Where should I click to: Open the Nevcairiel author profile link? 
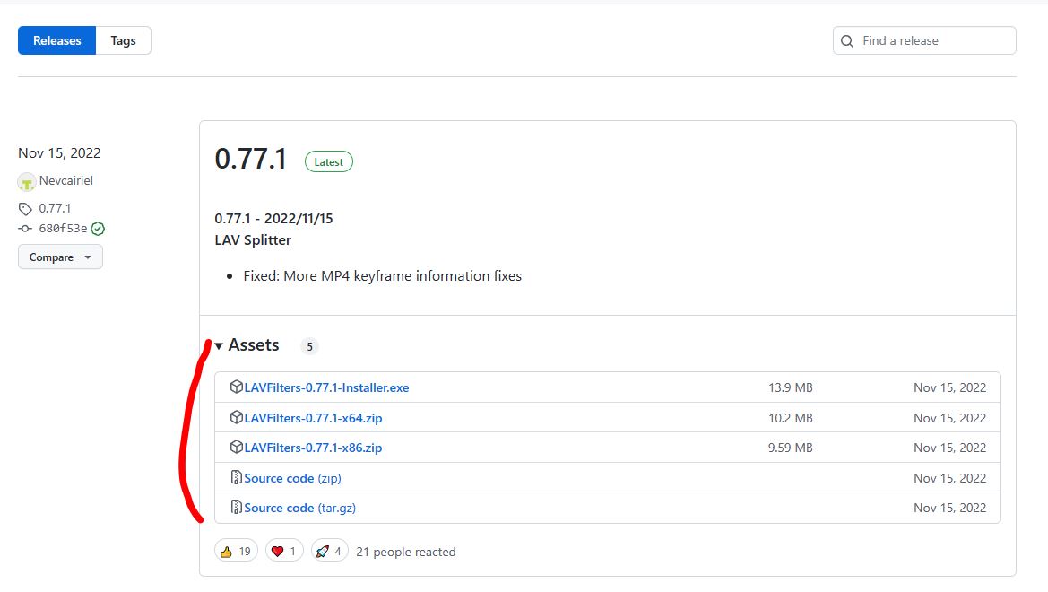[66, 180]
